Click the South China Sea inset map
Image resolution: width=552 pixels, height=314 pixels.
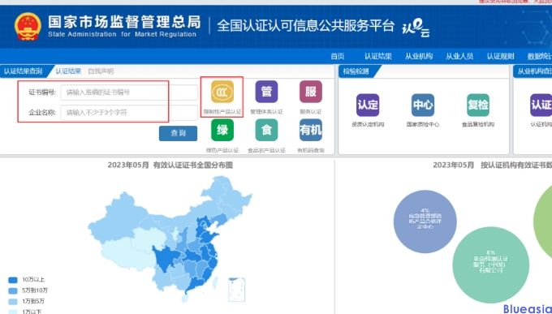click(x=236, y=290)
